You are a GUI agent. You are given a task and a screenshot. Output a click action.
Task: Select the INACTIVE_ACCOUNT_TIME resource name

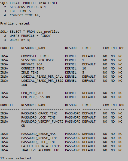coord(41,150)
